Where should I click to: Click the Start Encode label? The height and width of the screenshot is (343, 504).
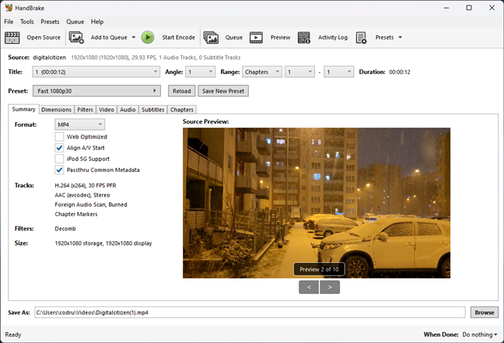(x=178, y=37)
